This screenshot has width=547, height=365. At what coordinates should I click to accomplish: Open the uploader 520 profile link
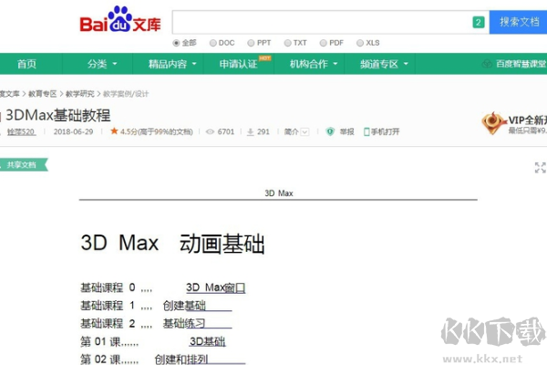(21, 131)
